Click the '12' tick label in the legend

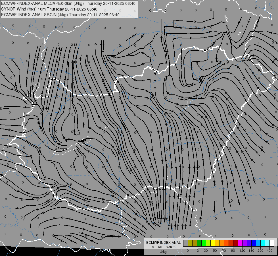tap(197, 251)
